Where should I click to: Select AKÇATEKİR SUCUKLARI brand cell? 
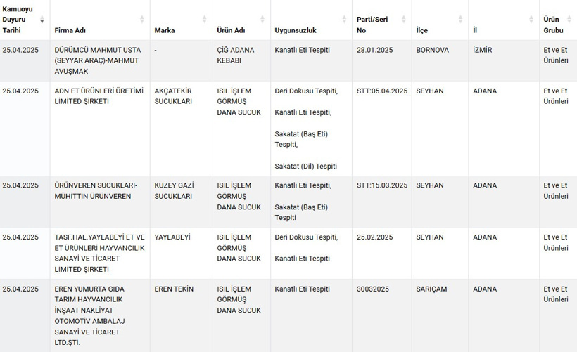click(173, 96)
